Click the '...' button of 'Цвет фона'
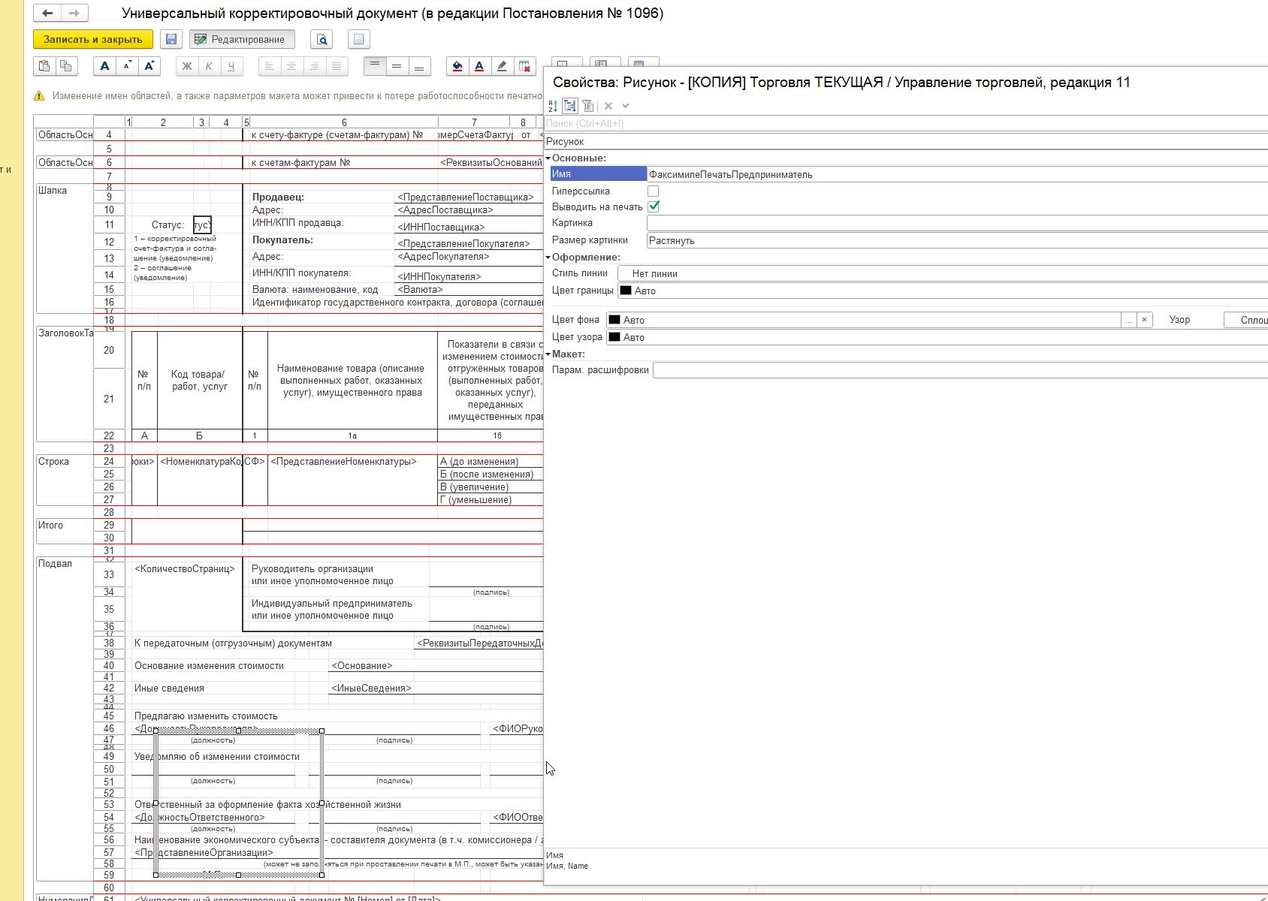This screenshot has height=901, width=1268. click(1128, 320)
